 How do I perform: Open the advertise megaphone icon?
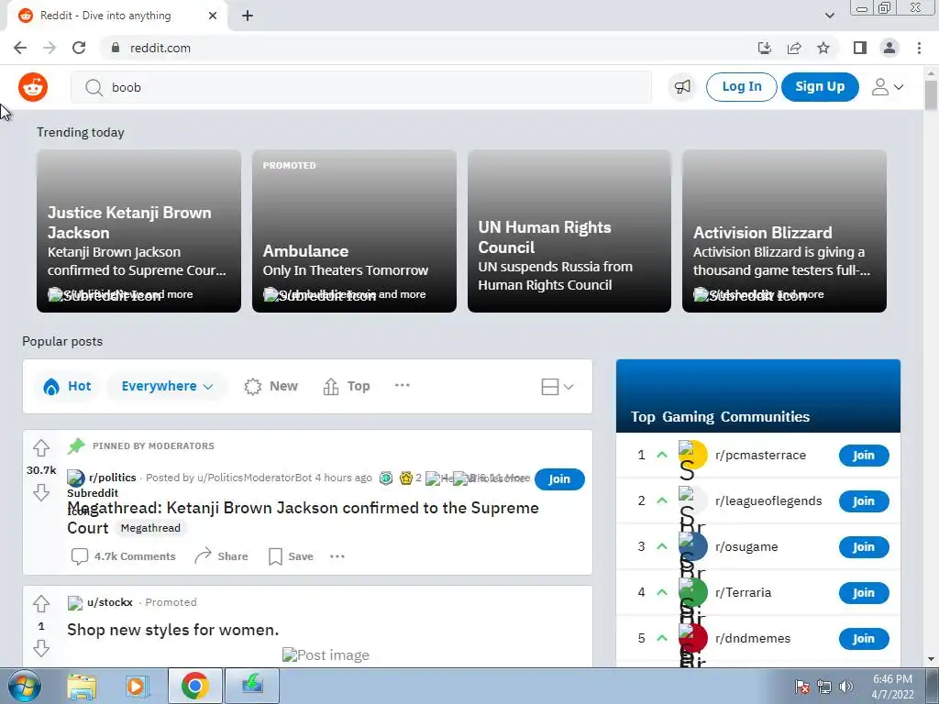tap(682, 87)
